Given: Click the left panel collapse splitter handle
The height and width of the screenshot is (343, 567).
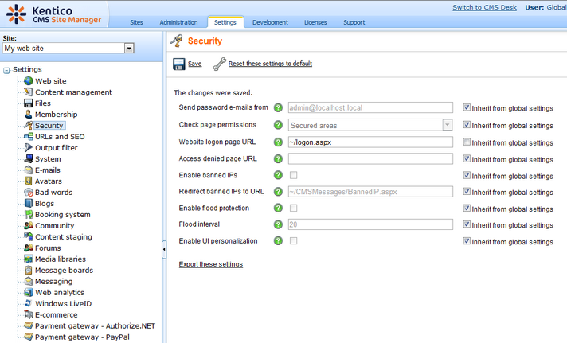Looking at the screenshot, I should click(x=164, y=250).
